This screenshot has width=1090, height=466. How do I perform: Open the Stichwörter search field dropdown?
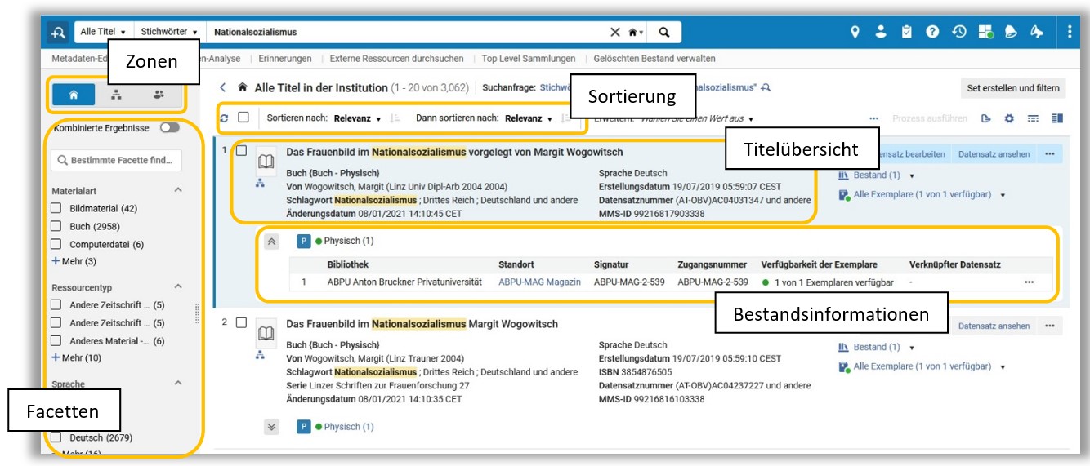[169, 32]
